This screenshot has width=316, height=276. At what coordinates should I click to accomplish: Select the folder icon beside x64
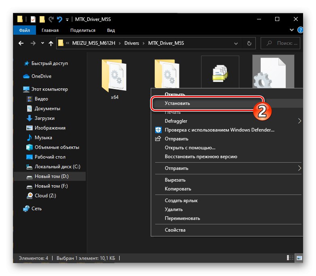167,74
